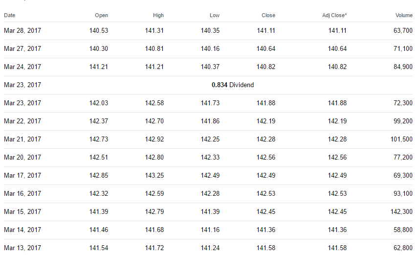Click the Low column header
420x256 pixels.
[x=215, y=15]
